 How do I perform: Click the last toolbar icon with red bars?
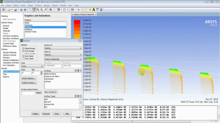pos(101,10)
